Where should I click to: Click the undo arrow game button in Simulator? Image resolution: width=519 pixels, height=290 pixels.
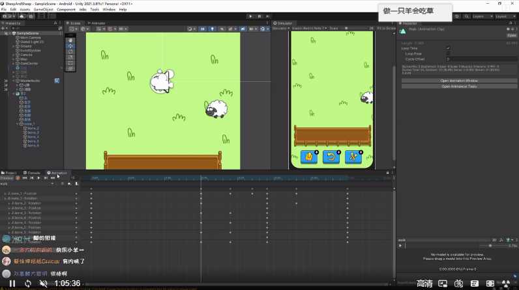coord(331,157)
